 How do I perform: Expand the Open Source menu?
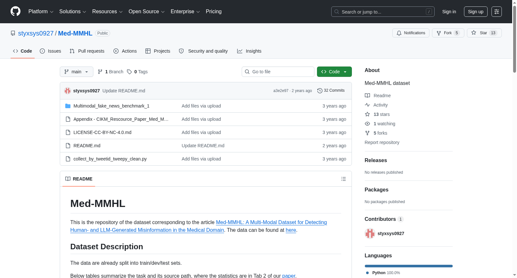147,12
